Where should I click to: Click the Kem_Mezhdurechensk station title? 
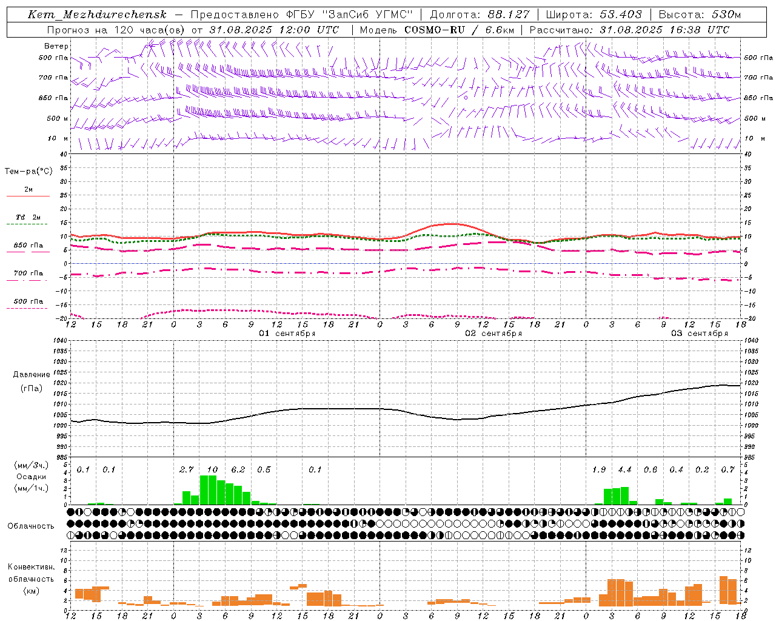[x=97, y=15]
